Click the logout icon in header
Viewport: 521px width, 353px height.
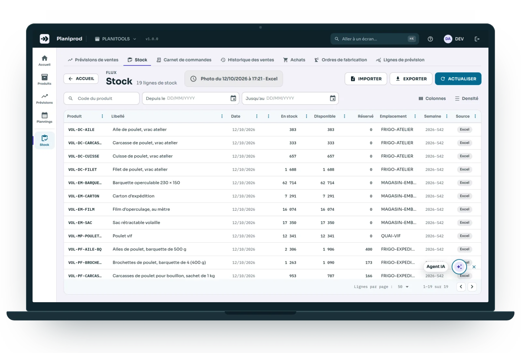(477, 39)
